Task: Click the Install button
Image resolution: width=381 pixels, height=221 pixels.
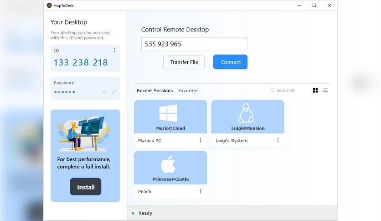Action: click(x=86, y=187)
